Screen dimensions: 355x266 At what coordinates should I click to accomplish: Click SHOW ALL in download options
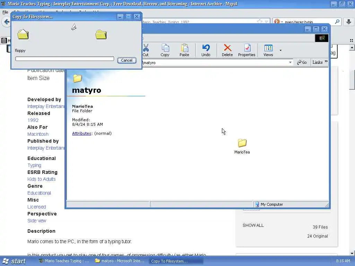pyautogui.click(x=253, y=225)
